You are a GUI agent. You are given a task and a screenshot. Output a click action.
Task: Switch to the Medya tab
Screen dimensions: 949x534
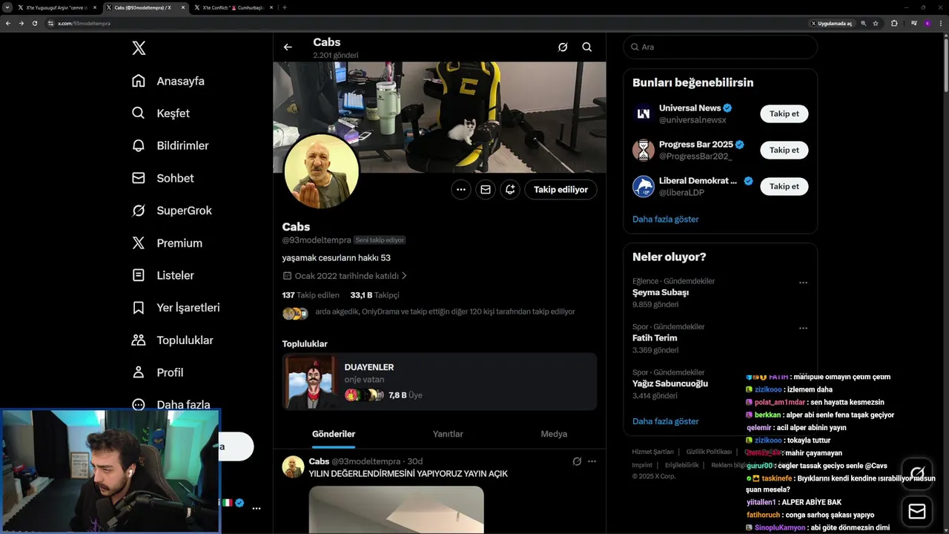click(554, 434)
